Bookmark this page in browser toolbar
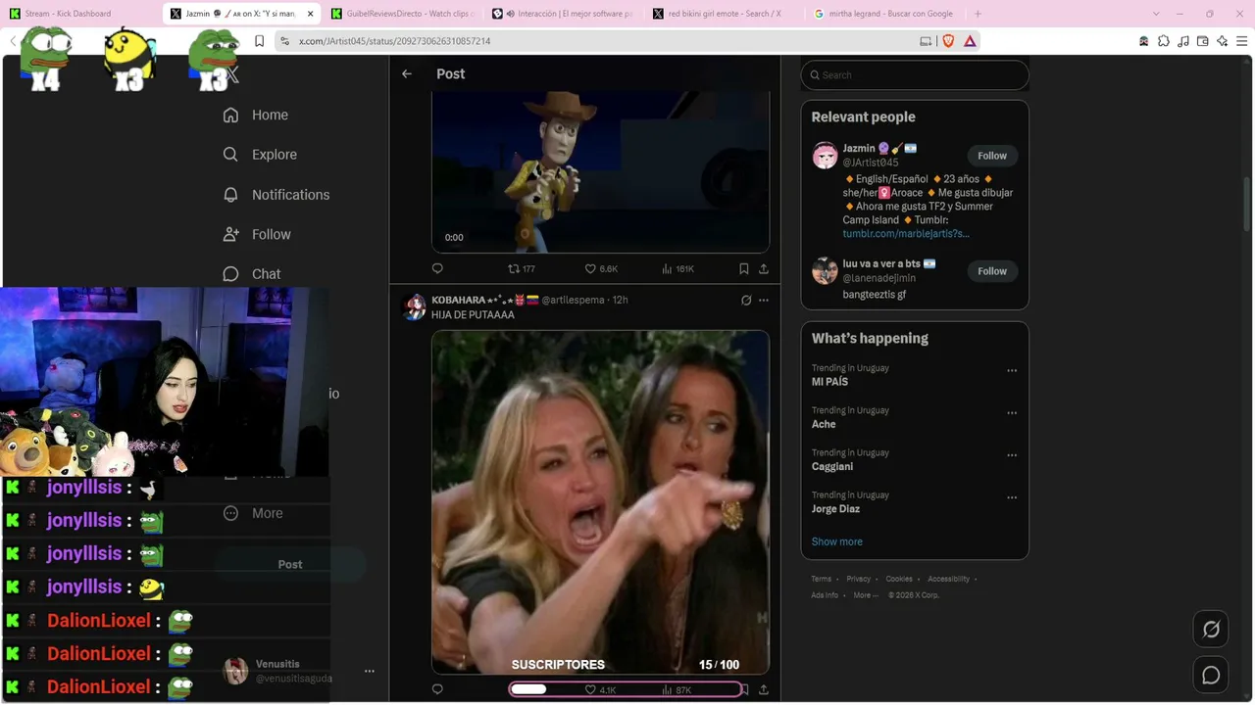The width and height of the screenshot is (1255, 705). [x=259, y=41]
